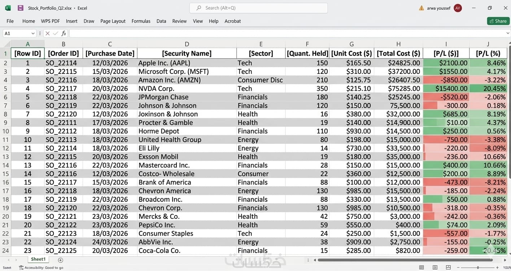The height and width of the screenshot is (271, 511).
Task: Select the cell 'Apple Inc. (AAPL)'
Action: (x=187, y=63)
